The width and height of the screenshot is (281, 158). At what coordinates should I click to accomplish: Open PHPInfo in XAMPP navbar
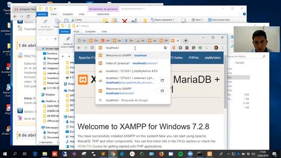194,57
